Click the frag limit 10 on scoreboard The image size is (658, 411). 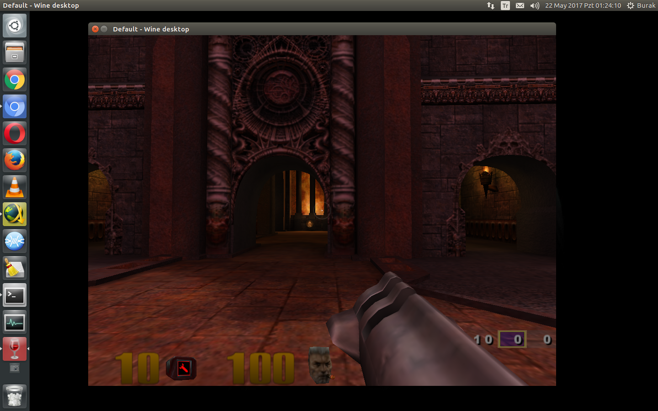(x=483, y=340)
